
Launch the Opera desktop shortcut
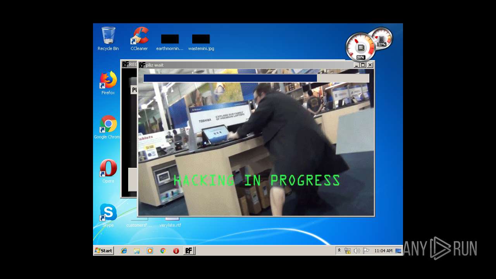click(108, 171)
